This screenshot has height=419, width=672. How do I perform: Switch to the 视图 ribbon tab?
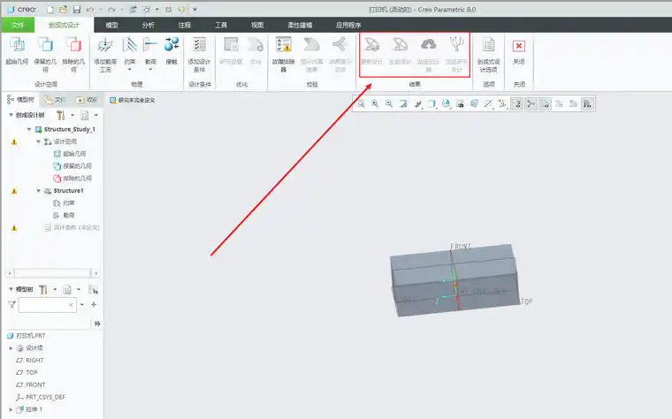(257, 25)
